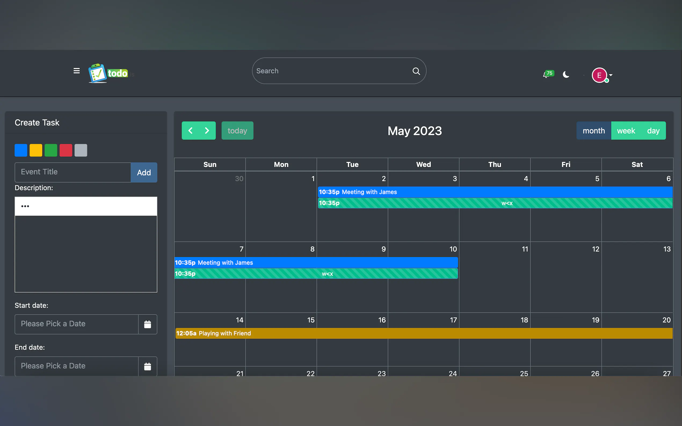Click the Event Title input field
This screenshot has width=682, height=426.
(73, 172)
